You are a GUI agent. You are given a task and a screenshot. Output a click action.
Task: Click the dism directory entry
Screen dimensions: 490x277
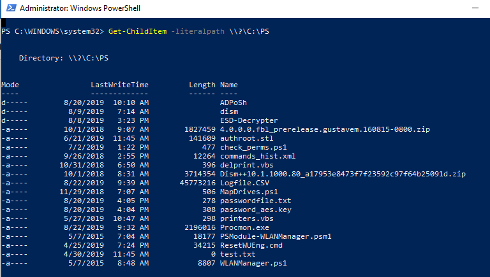pos(228,111)
